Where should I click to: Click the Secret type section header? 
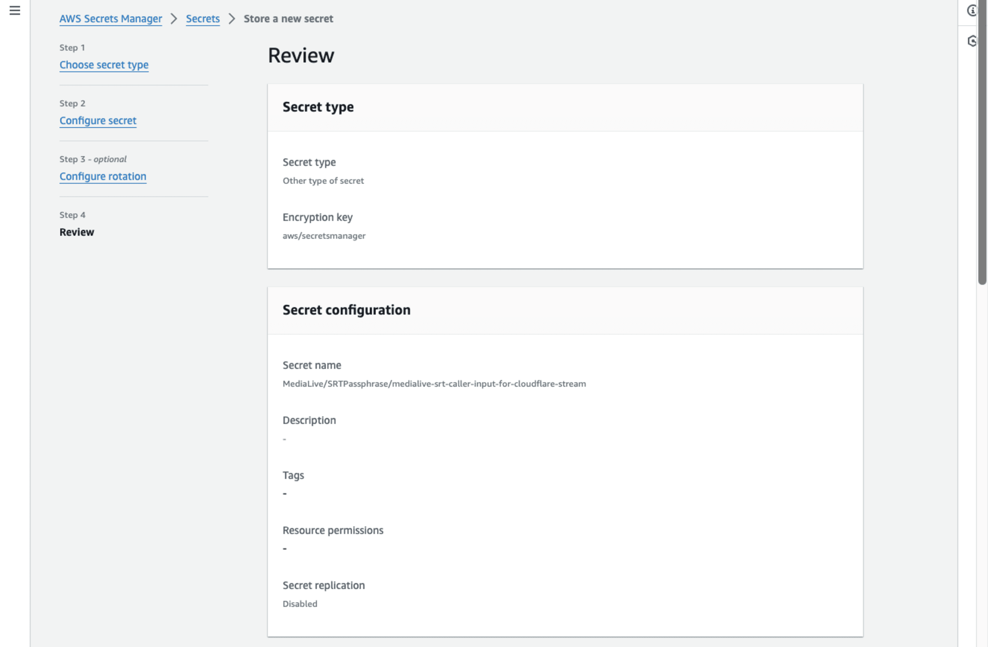(318, 107)
